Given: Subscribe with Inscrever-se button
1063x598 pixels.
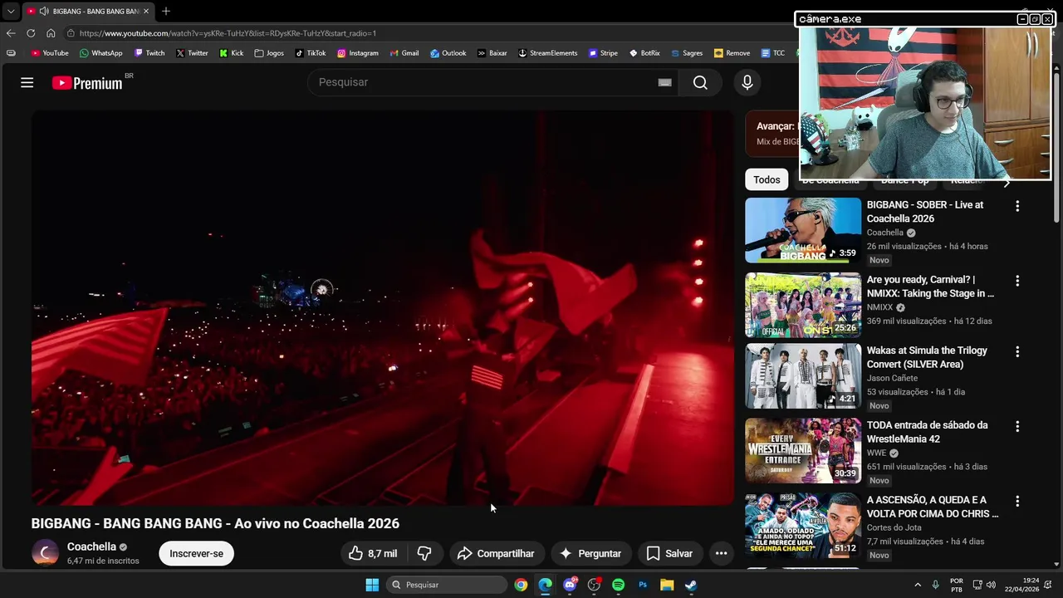Looking at the screenshot, I should pyautogui.click(x=196, y=553).
